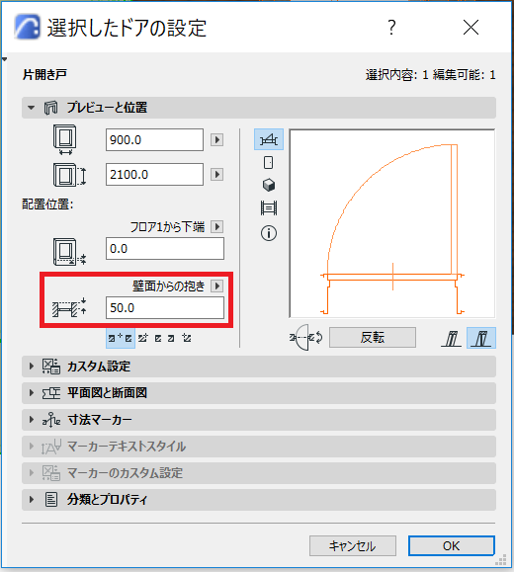The image size is (514, 572).
Task: Open height field arrow next to 2100.0
Action: click(216, 175)
